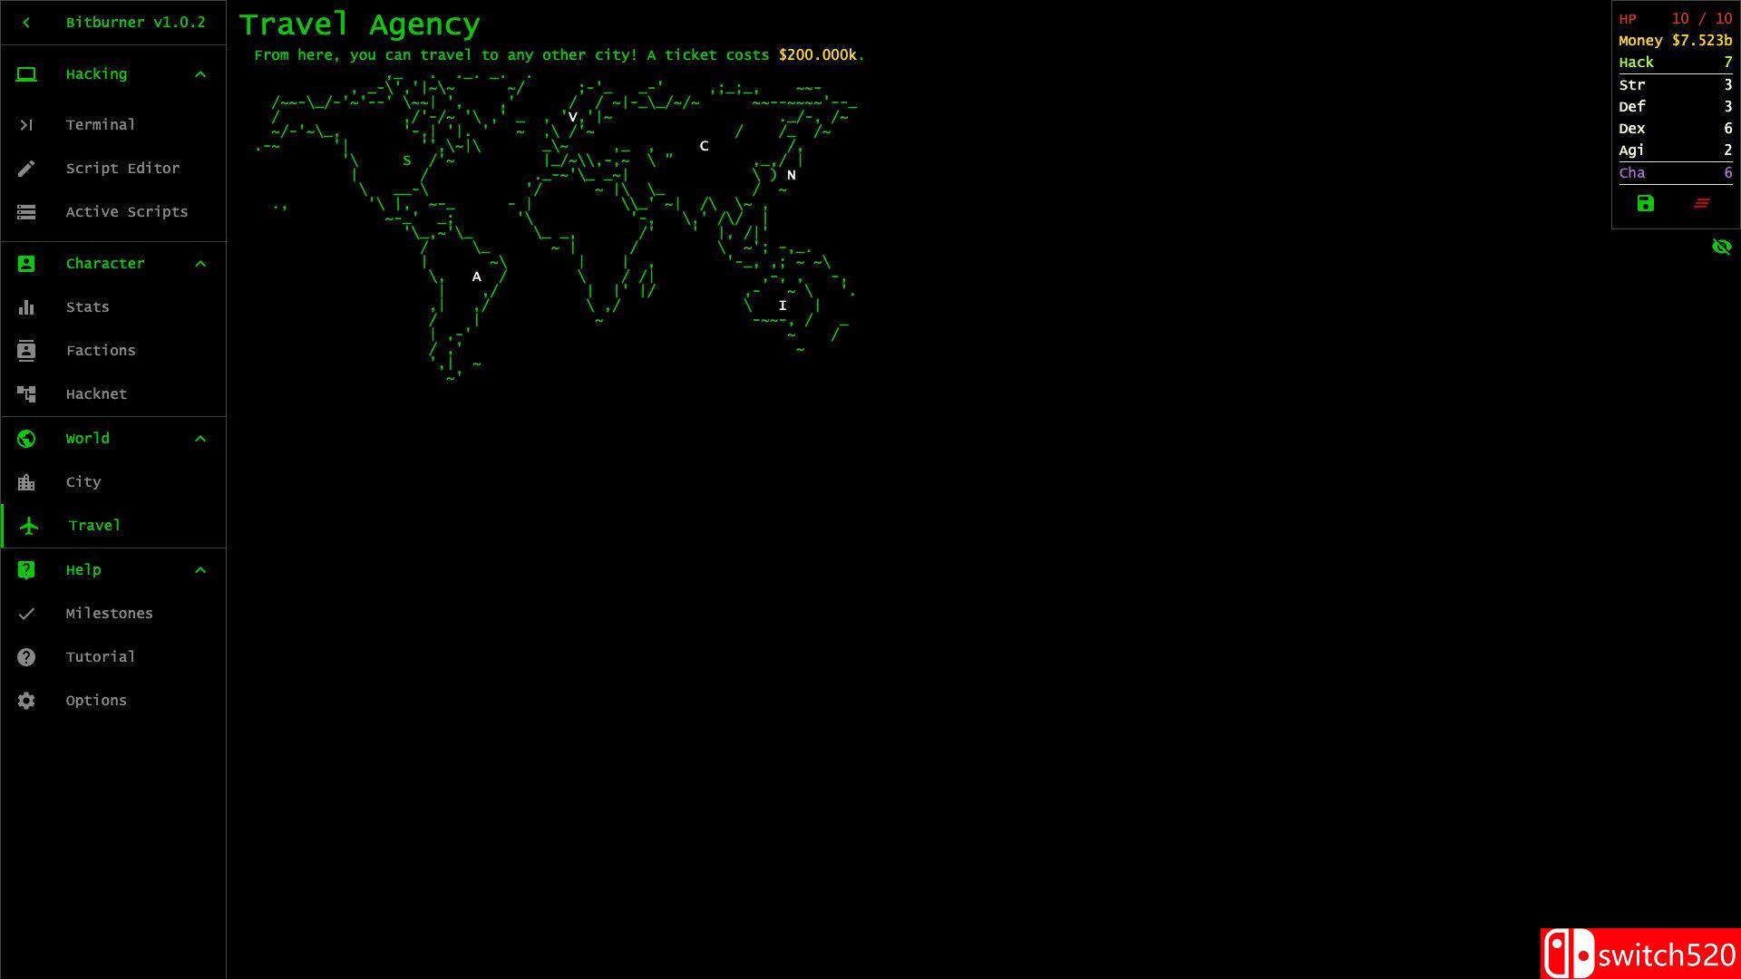Screen dimensions: 1741x979
Task: Expand the World section chevron
Action: (x=199, y=438)
